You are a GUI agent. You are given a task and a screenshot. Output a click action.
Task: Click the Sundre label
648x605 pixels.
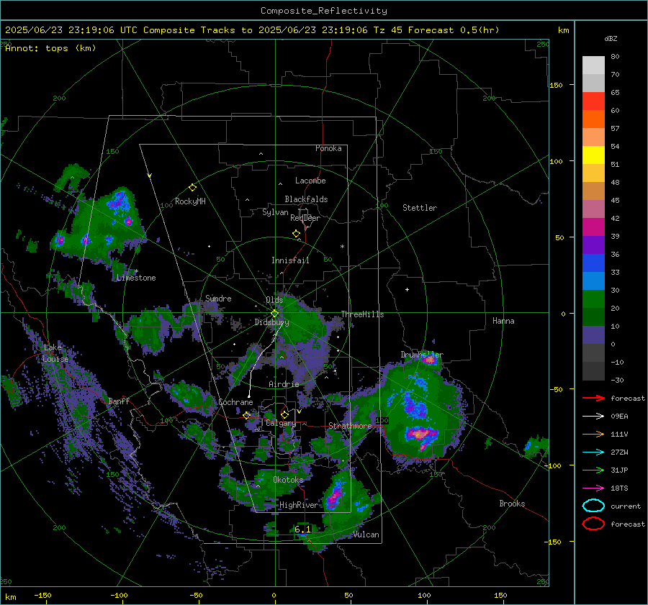218,298
